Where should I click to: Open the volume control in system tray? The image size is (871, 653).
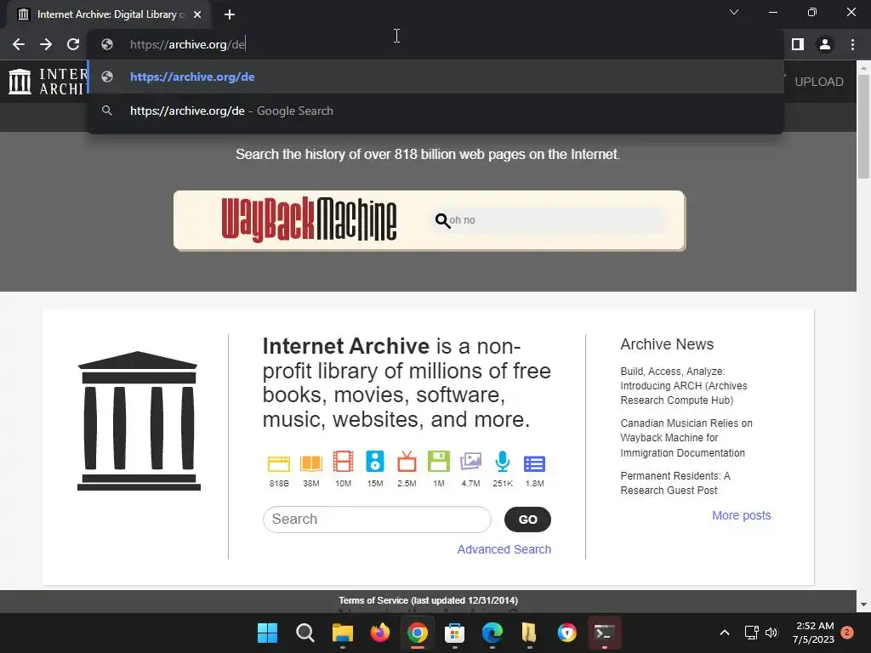click(x=771, y=633)
